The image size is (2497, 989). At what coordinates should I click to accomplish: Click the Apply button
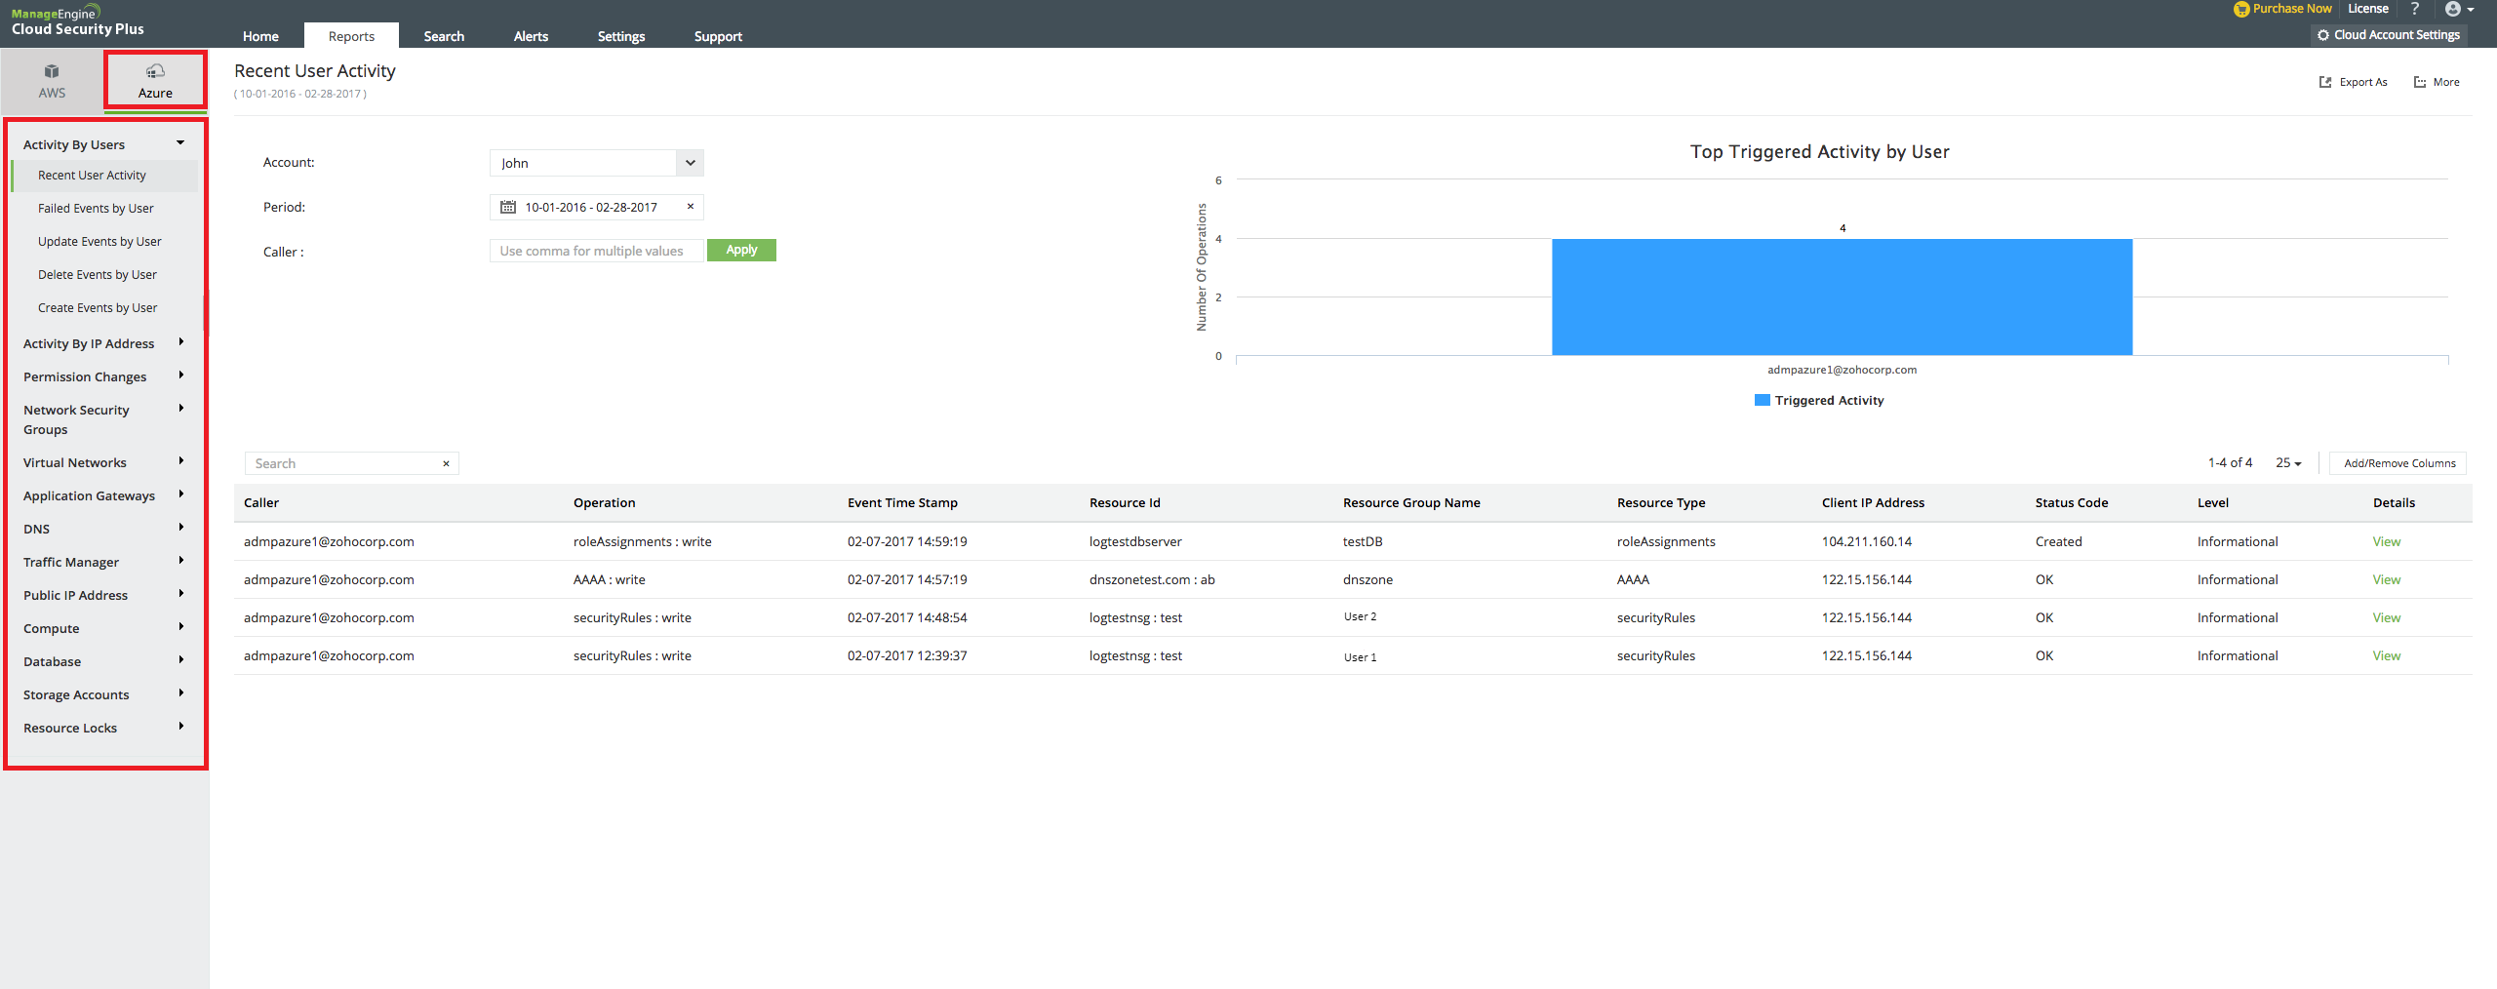point(741,250)
